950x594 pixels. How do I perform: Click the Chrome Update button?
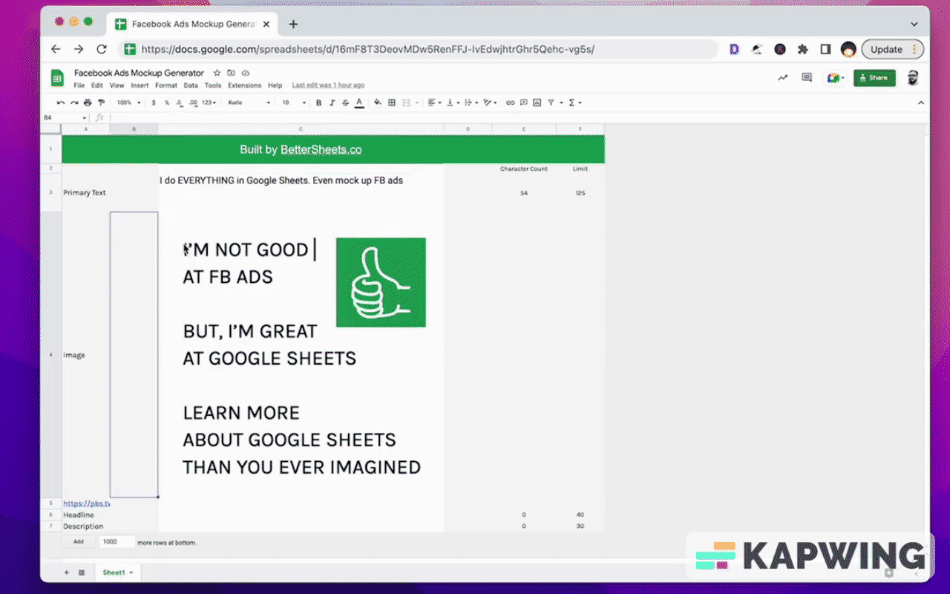pos(892,49)
